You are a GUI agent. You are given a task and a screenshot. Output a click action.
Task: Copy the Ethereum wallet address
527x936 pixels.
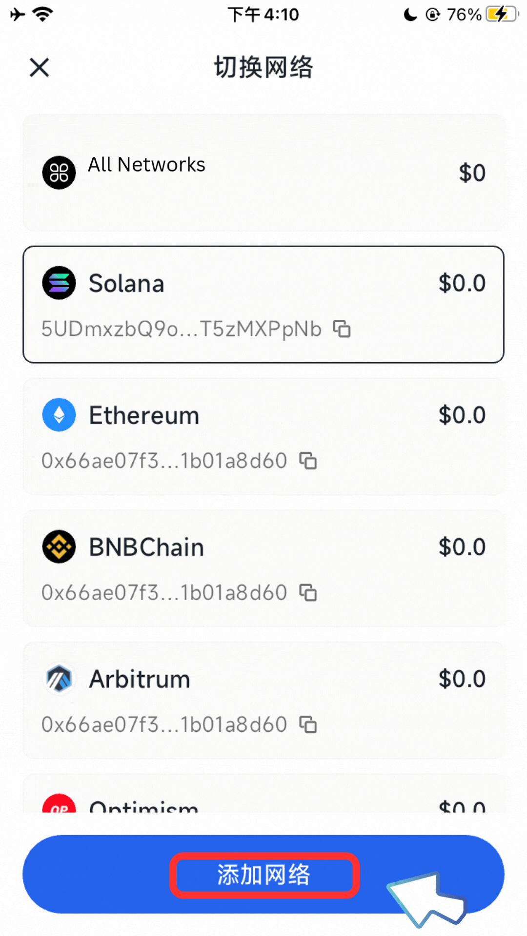pos(308,461)
